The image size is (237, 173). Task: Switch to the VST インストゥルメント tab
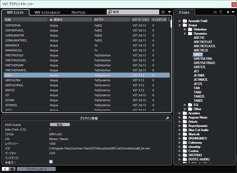coord(47,12)
